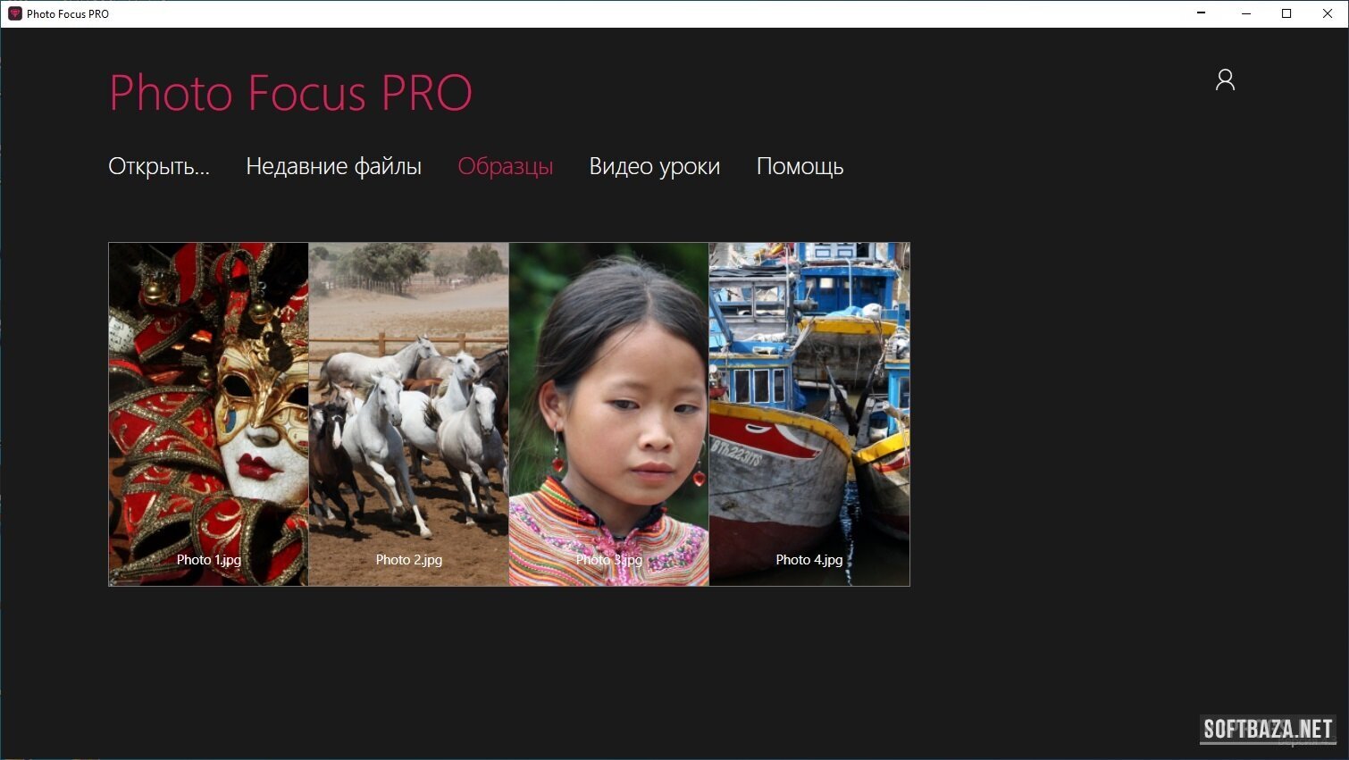This screenshot has height=760, width=1349.
Task: Click the Photo 1.jpg filename label
Action: pyautogui.click(x=209, y=560)
